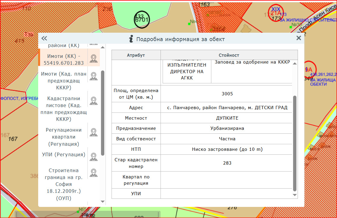
Task: Click locate icon for Имоти (Кад. план предхождащ КККР)
Action: pyautogui.click(x=94, y=76)
